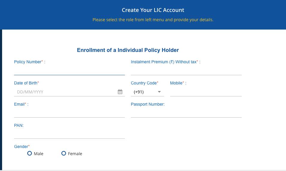This screenshot has height=171, width=286.
Task: Click the Gender field label
Action: coord(22,147)
